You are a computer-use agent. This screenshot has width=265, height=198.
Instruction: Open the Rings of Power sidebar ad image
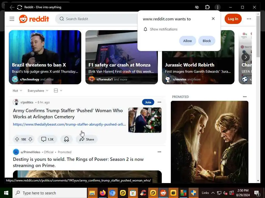tap(210, 142)
